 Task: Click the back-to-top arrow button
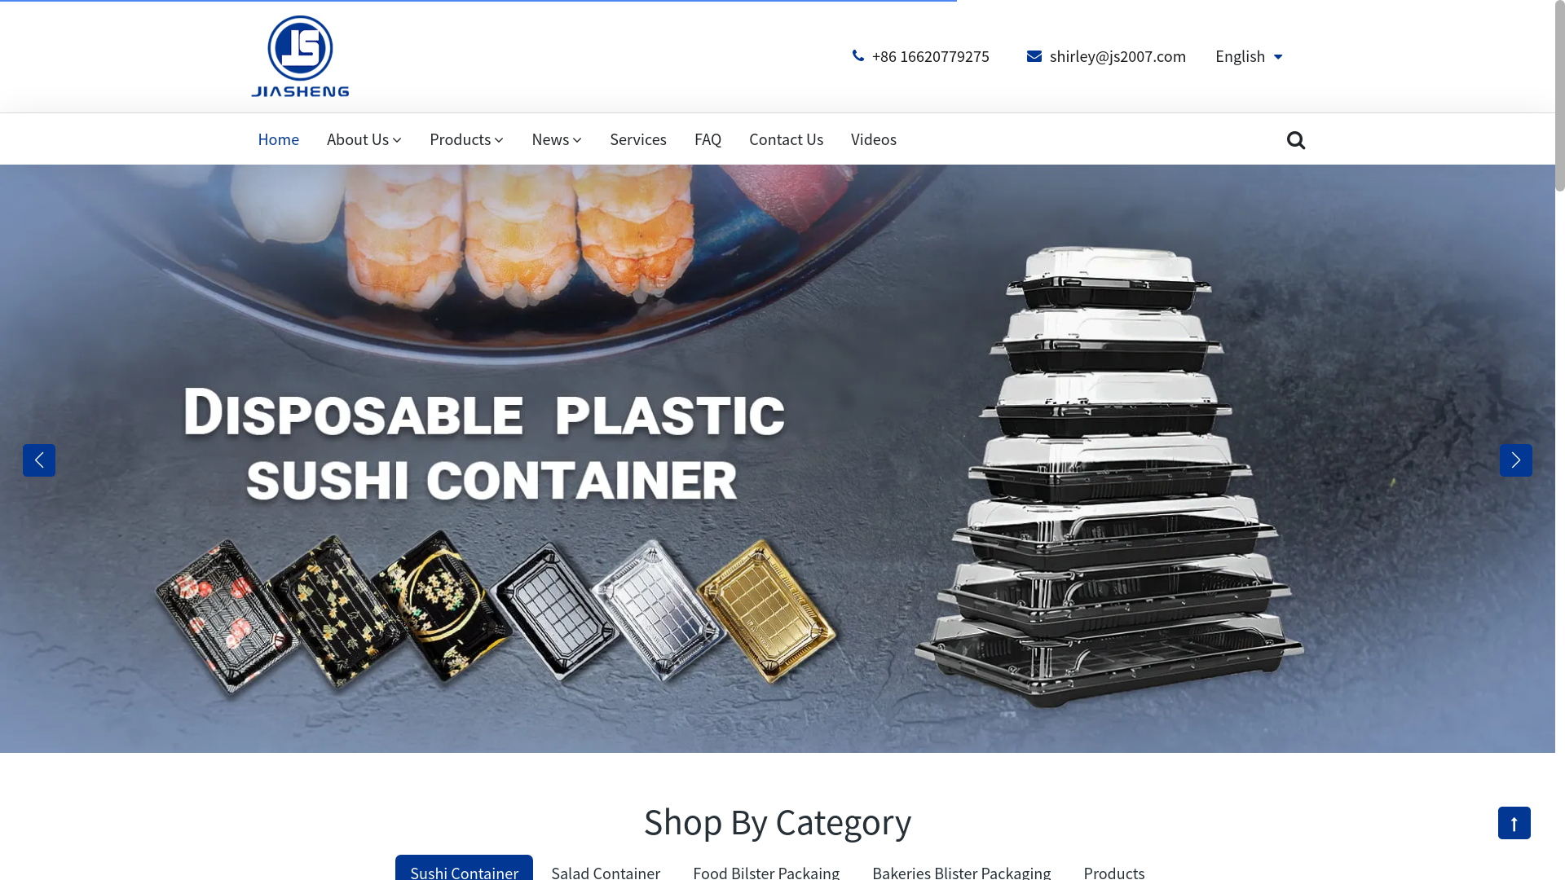1514,823
